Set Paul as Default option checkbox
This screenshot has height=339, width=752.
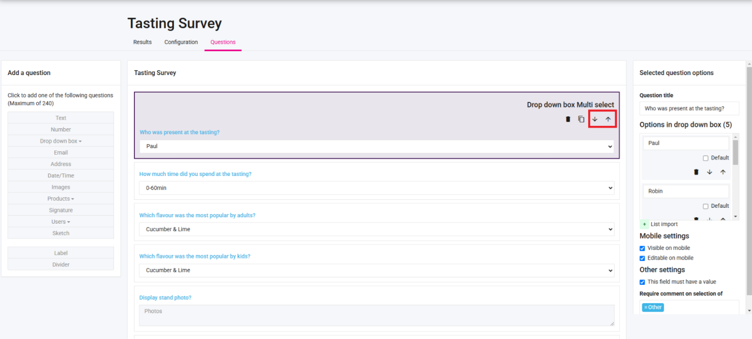pos(705,158)
